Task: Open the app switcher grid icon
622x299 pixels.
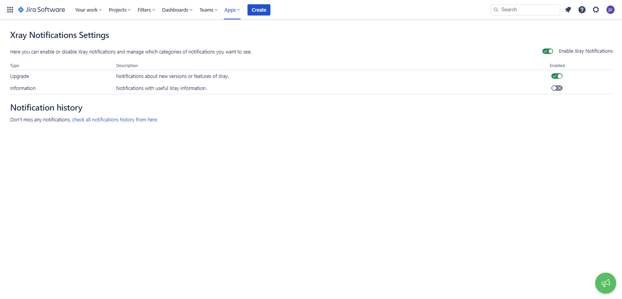Action: point(10,10)
